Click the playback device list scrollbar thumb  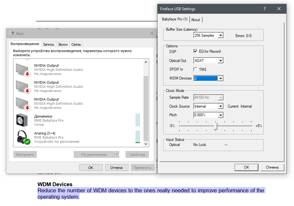(146, 108)
